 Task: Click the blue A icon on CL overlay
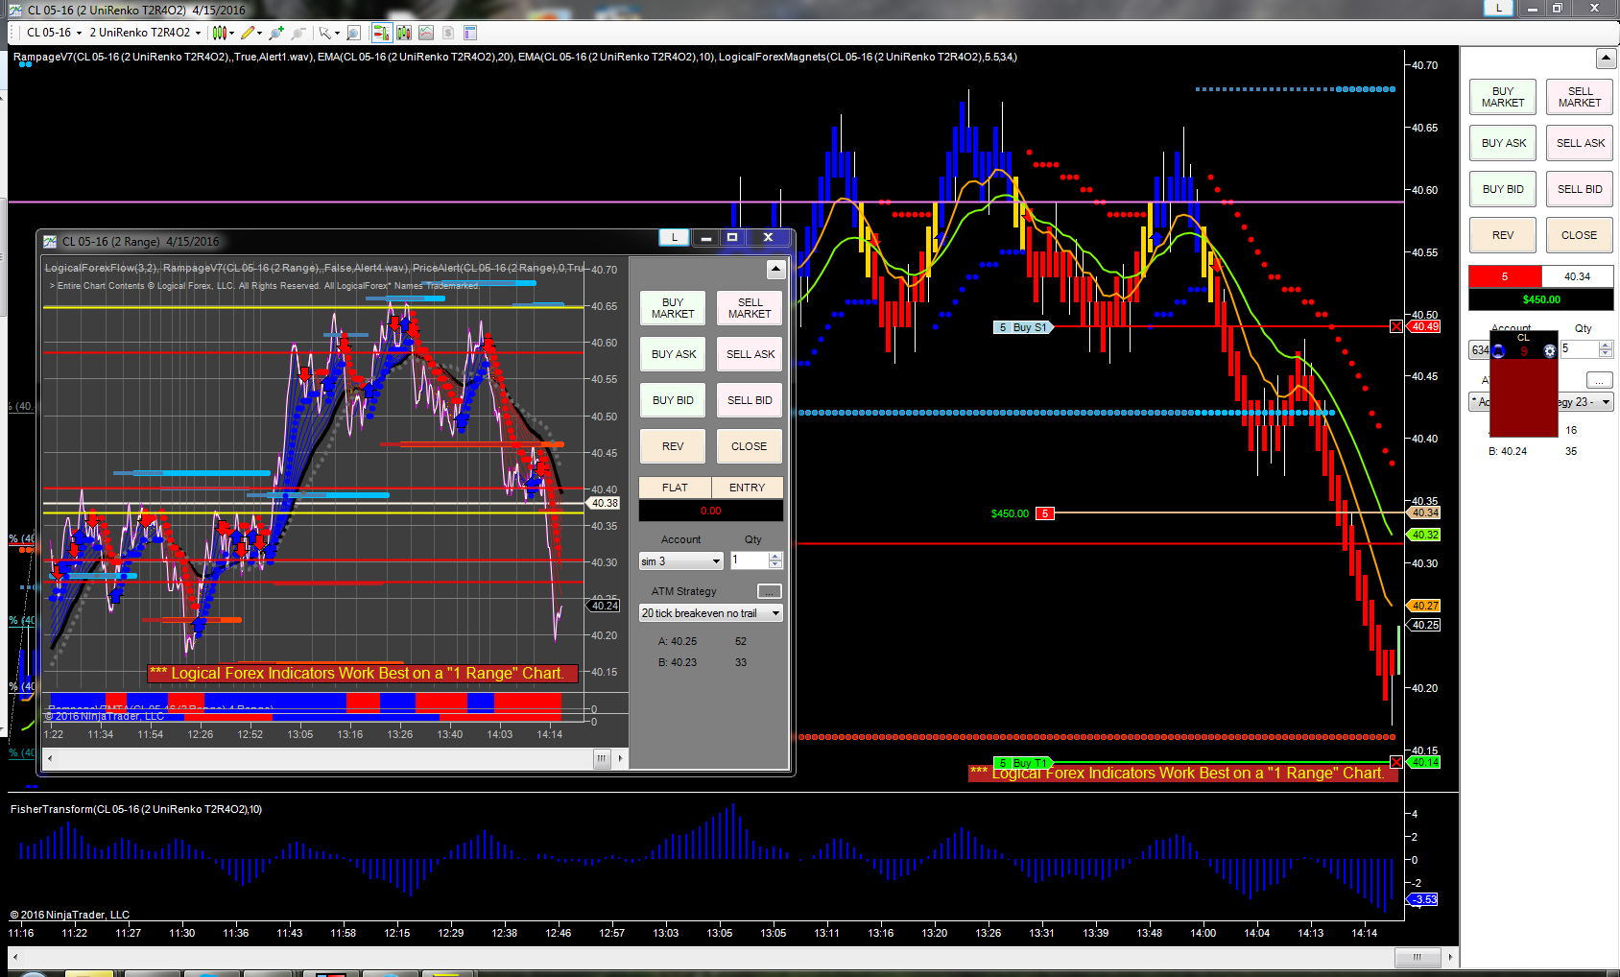pos(1498,351)
